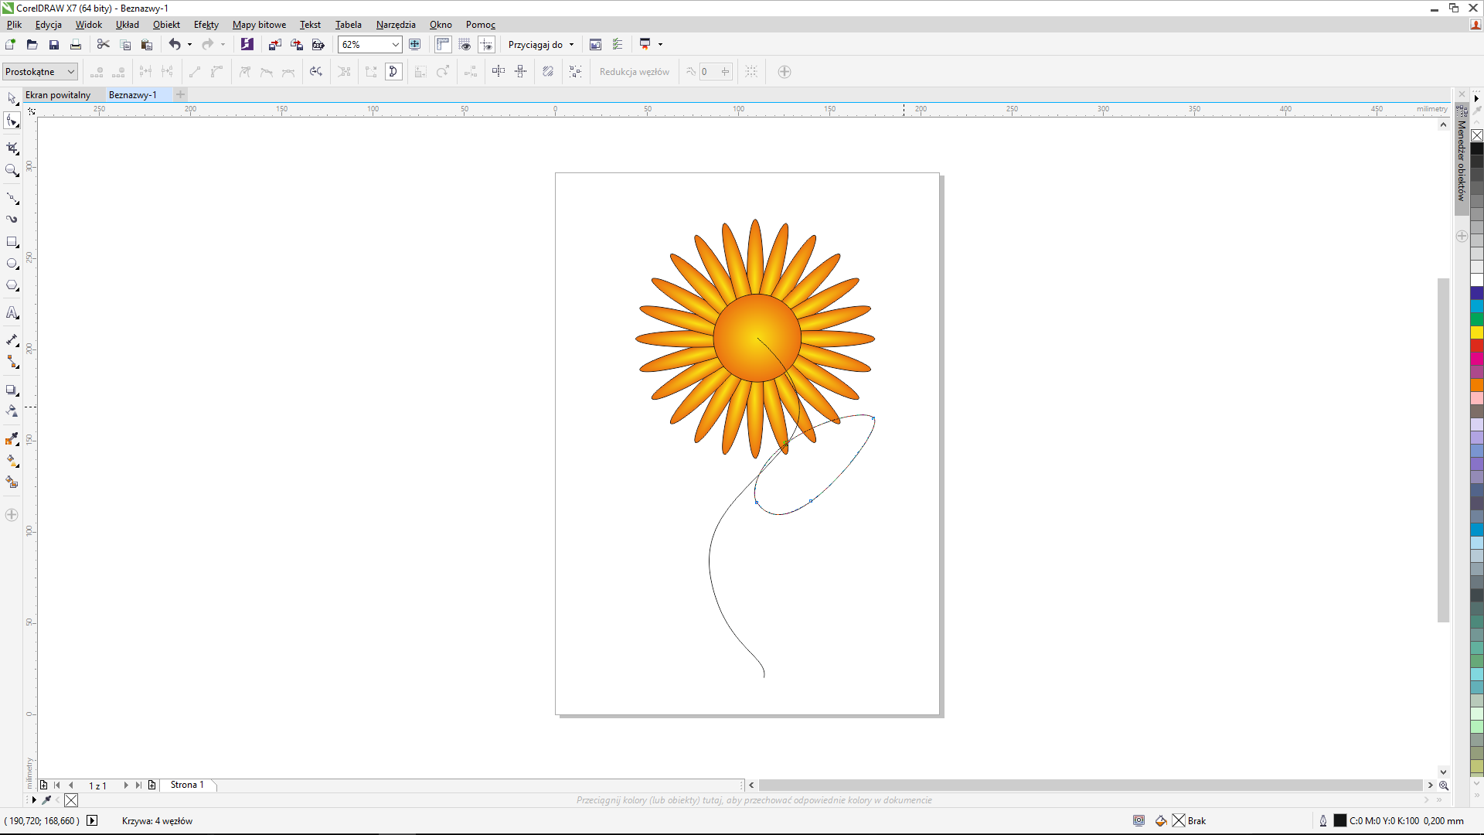Open the Menedżer obiektów docker tab
Screen dimensions: 1484x835
(x=1461, y=160)
